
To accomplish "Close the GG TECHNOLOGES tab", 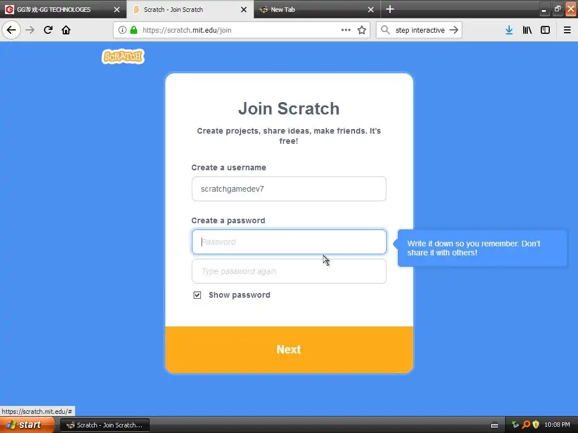I will click(x=117, y=10).
